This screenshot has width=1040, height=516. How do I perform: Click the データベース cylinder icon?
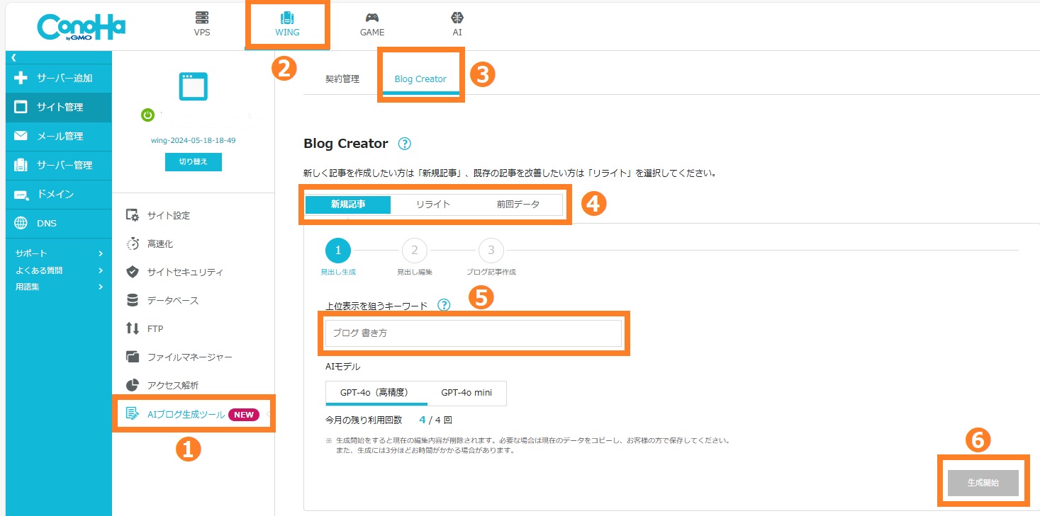pyautogui.click(x=132, y=300)
